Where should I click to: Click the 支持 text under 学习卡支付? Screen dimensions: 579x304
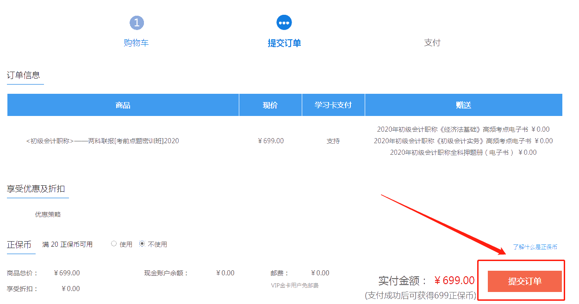click(333, 140)
